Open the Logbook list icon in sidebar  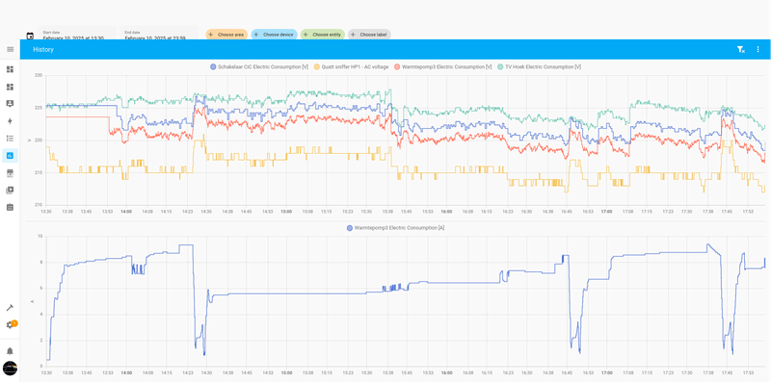[x=10, y=139]
